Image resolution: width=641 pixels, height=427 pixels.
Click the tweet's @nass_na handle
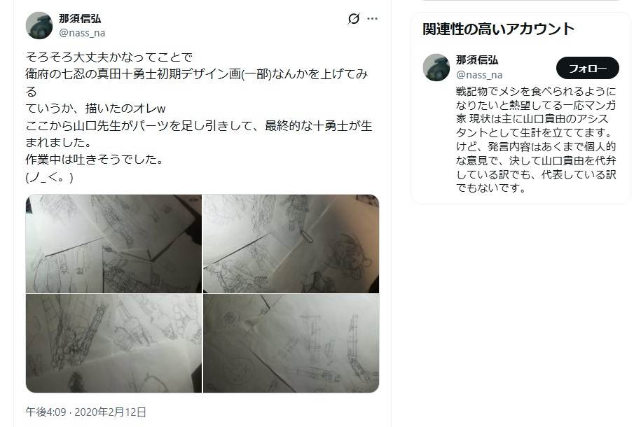pos(82,33)
